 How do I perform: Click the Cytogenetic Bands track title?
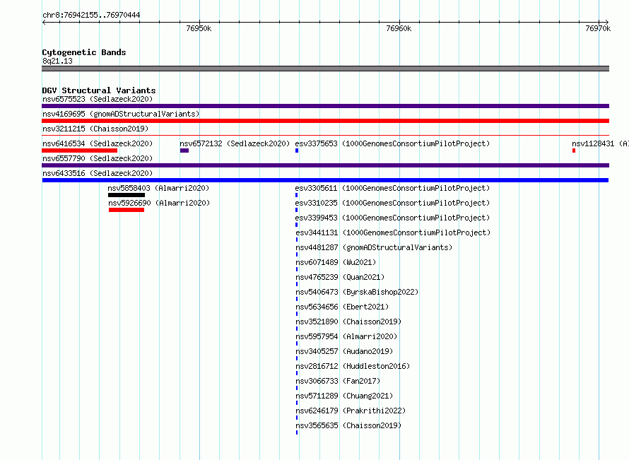(x=84, y=52)
